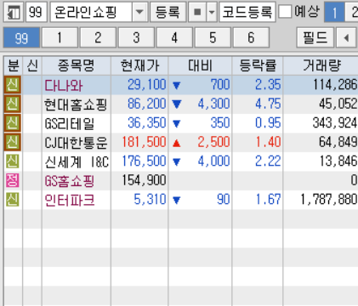Click the volume value 343,924
This screenshot has width=358, height=306.
click(335, 123)
